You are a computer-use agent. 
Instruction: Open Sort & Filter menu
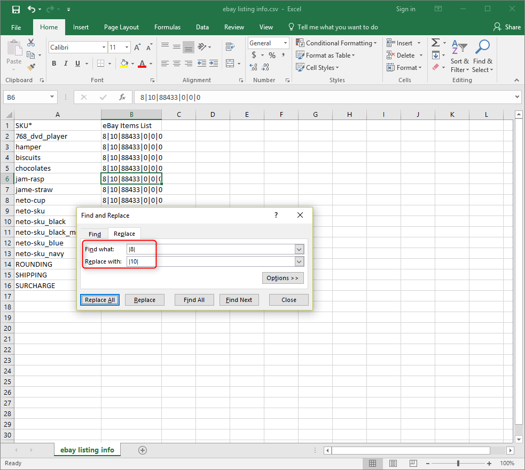point(460,56)
